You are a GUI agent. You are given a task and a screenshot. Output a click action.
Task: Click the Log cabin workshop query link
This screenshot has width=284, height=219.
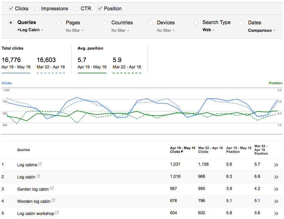36,213
